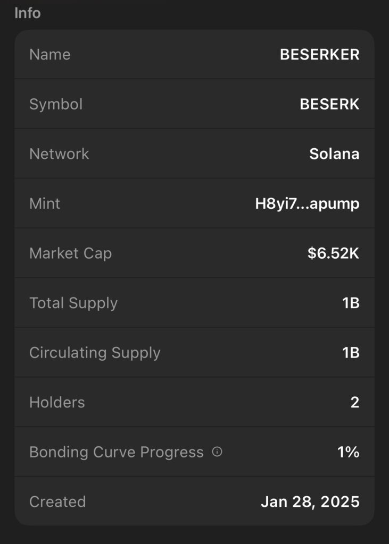This screenshot has height=544, width=389.
Task: Tap the Bonding Curve Progress label
Action: (116, 452)
